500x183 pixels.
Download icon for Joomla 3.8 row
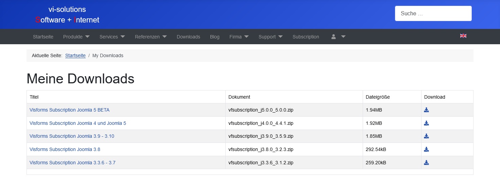point(426,149)
